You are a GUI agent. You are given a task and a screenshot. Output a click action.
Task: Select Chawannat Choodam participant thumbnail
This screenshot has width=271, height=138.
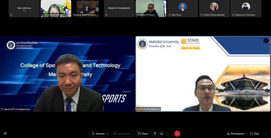pos(246,8)
